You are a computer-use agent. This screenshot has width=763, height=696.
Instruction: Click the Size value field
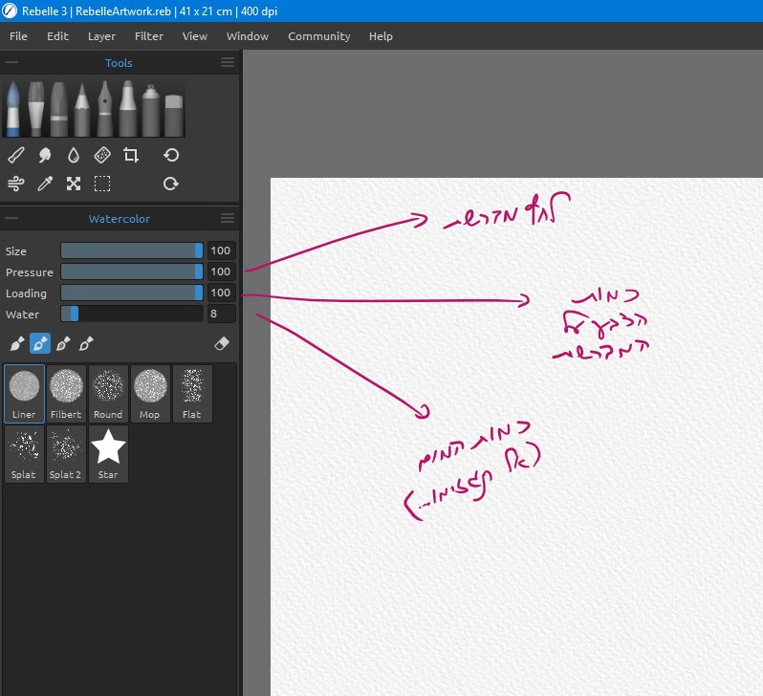[222, 250]
